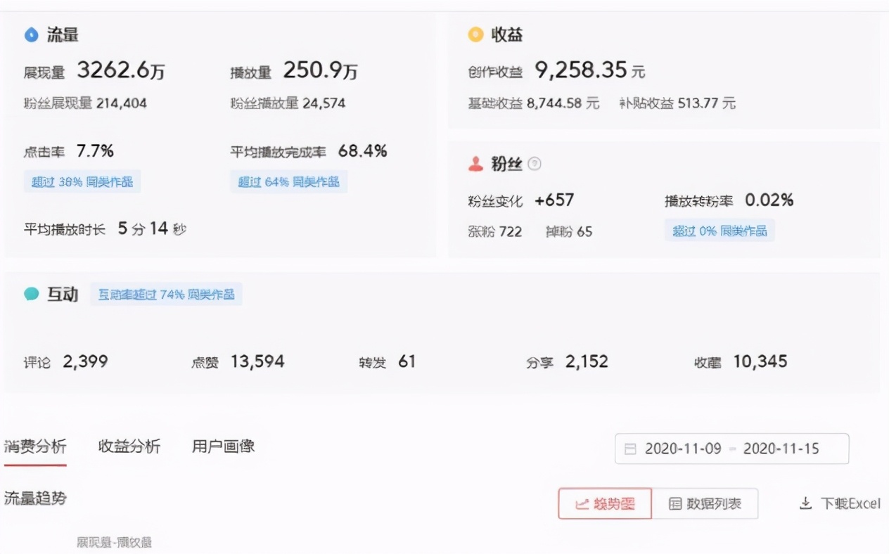The height and width of the screenshot is (554, 889).
Task: Click the 超过 38% 同类作品 badge
Action: point(82,181)
